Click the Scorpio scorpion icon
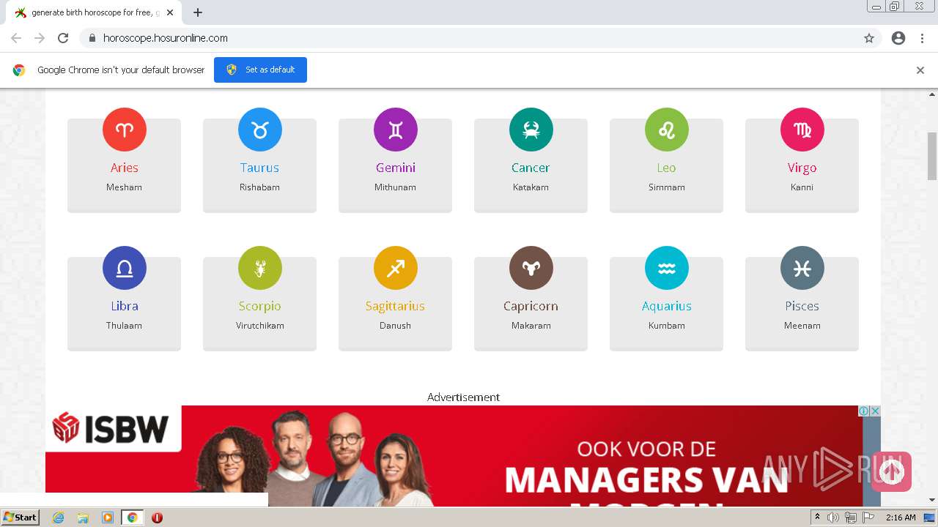 (260, 268)
